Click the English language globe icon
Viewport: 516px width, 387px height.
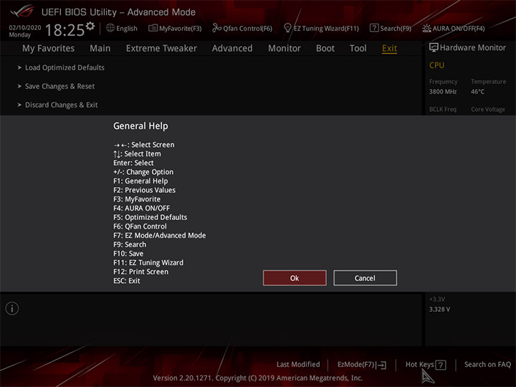coord(110,28)
